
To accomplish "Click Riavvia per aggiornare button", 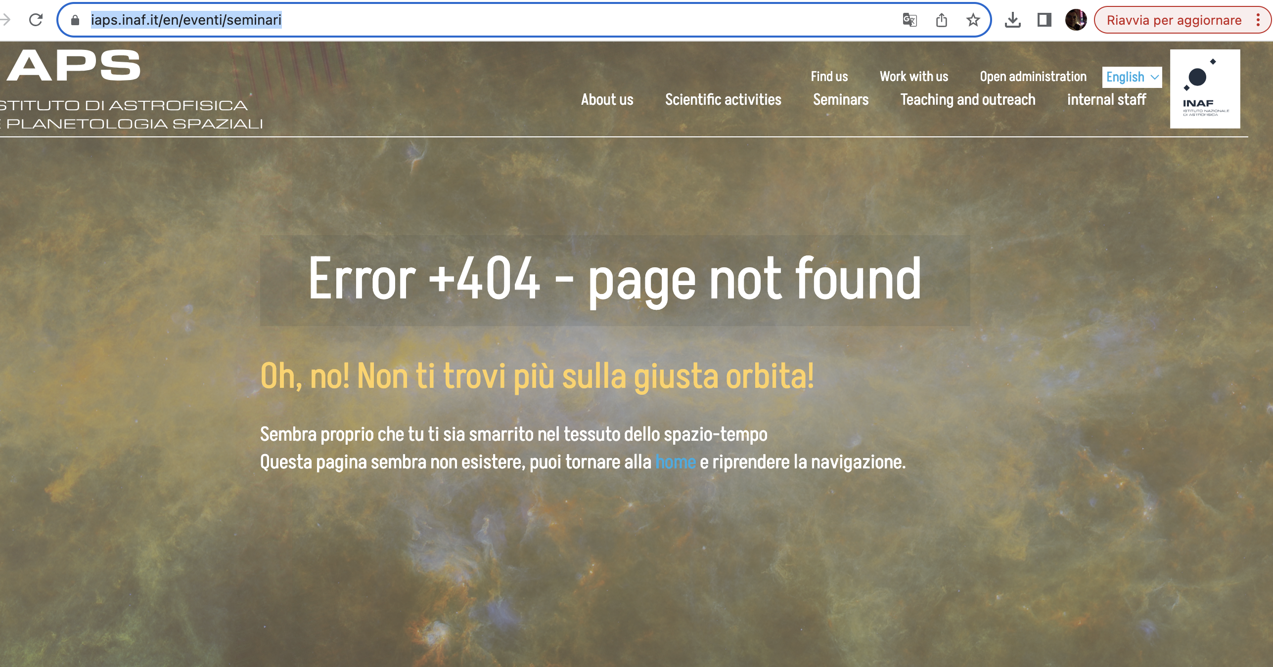I will tap(1174, 20).
